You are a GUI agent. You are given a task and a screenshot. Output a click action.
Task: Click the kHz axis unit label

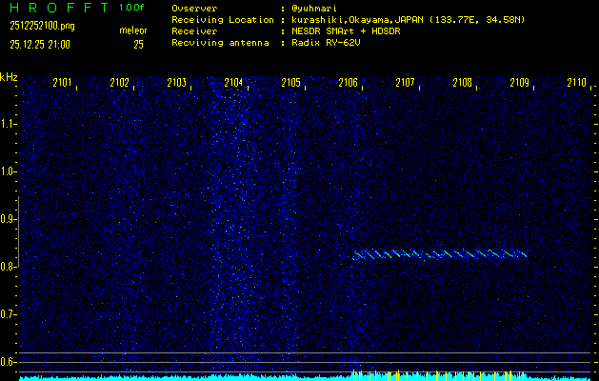[x=9, y=77]
